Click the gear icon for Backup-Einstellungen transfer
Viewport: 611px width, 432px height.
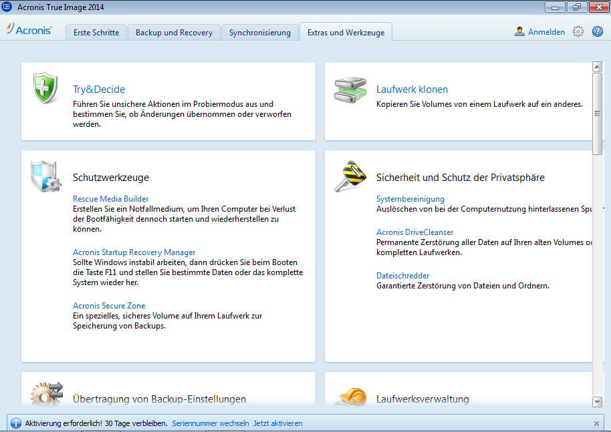point(47,394)
